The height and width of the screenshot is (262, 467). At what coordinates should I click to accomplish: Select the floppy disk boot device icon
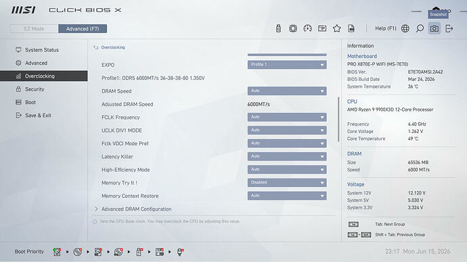pos(160,252)
